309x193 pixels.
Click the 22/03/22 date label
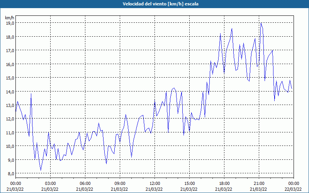coord(294,189)
